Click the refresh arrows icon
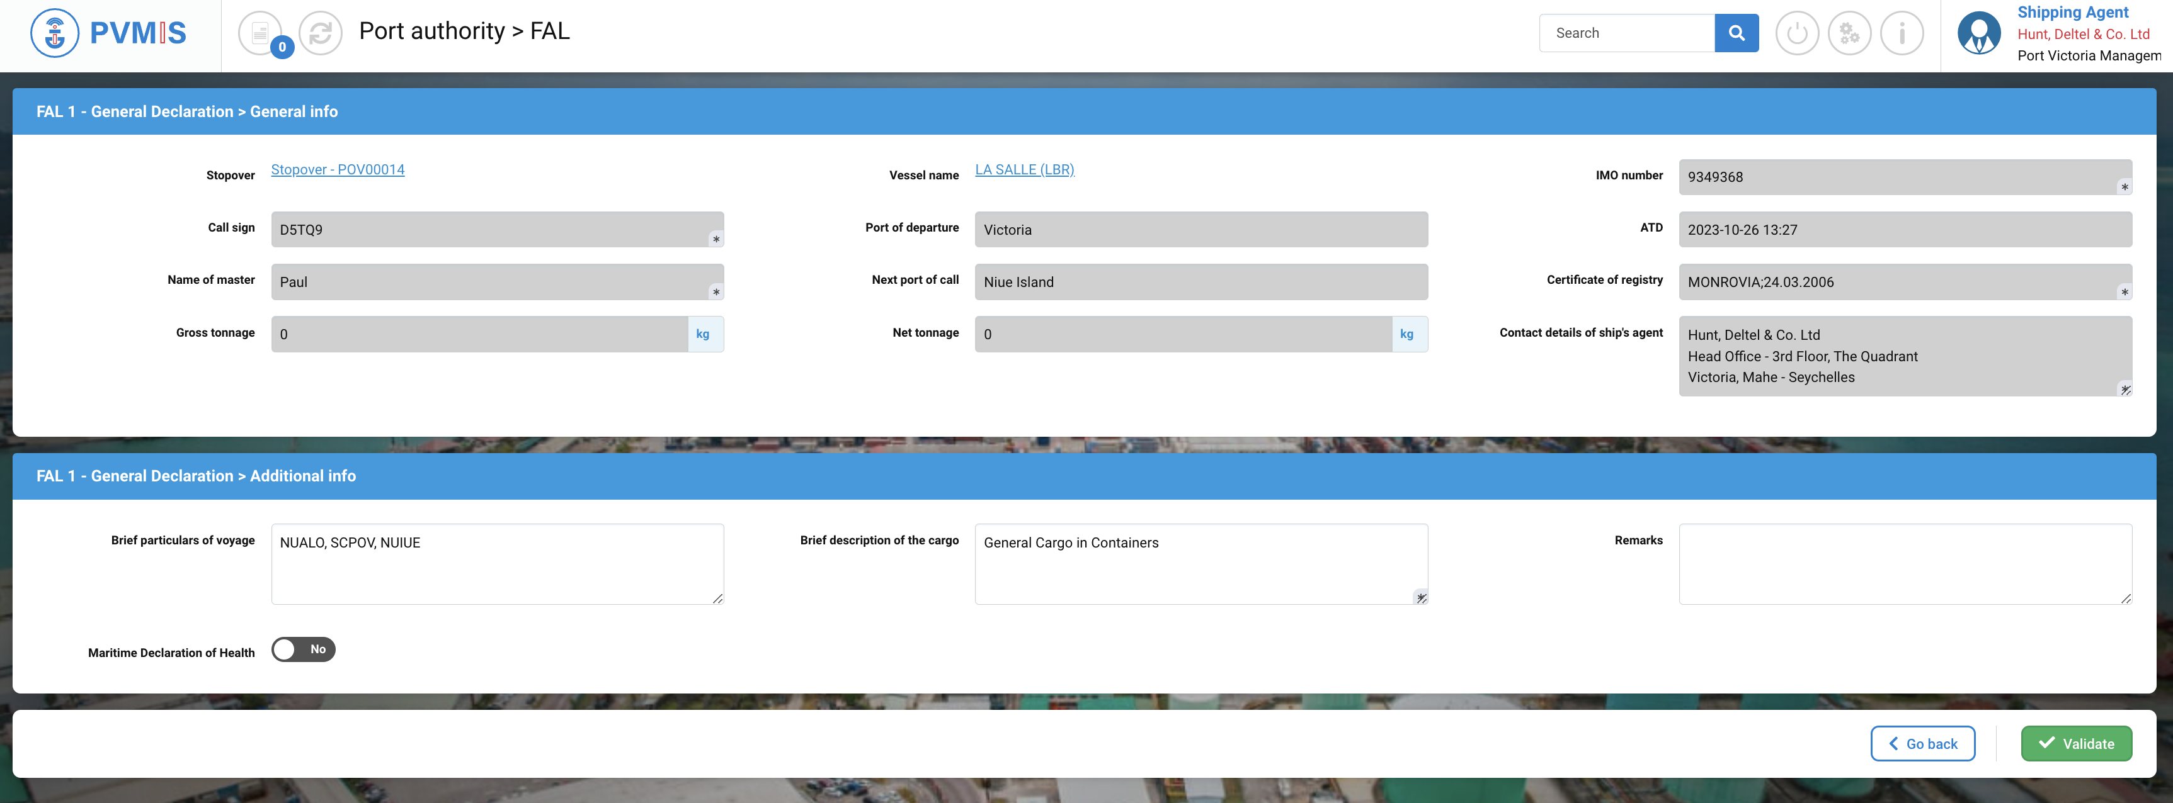The image size is (2173, 803). point(321,34)
